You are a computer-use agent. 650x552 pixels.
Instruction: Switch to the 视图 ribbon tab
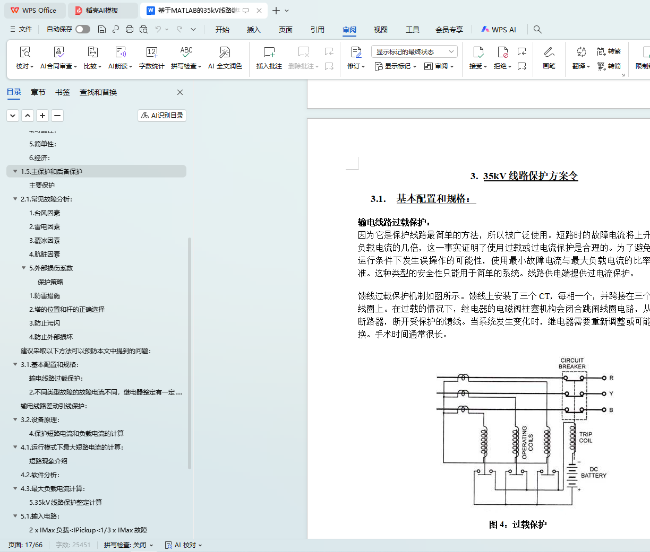[380, 30]
